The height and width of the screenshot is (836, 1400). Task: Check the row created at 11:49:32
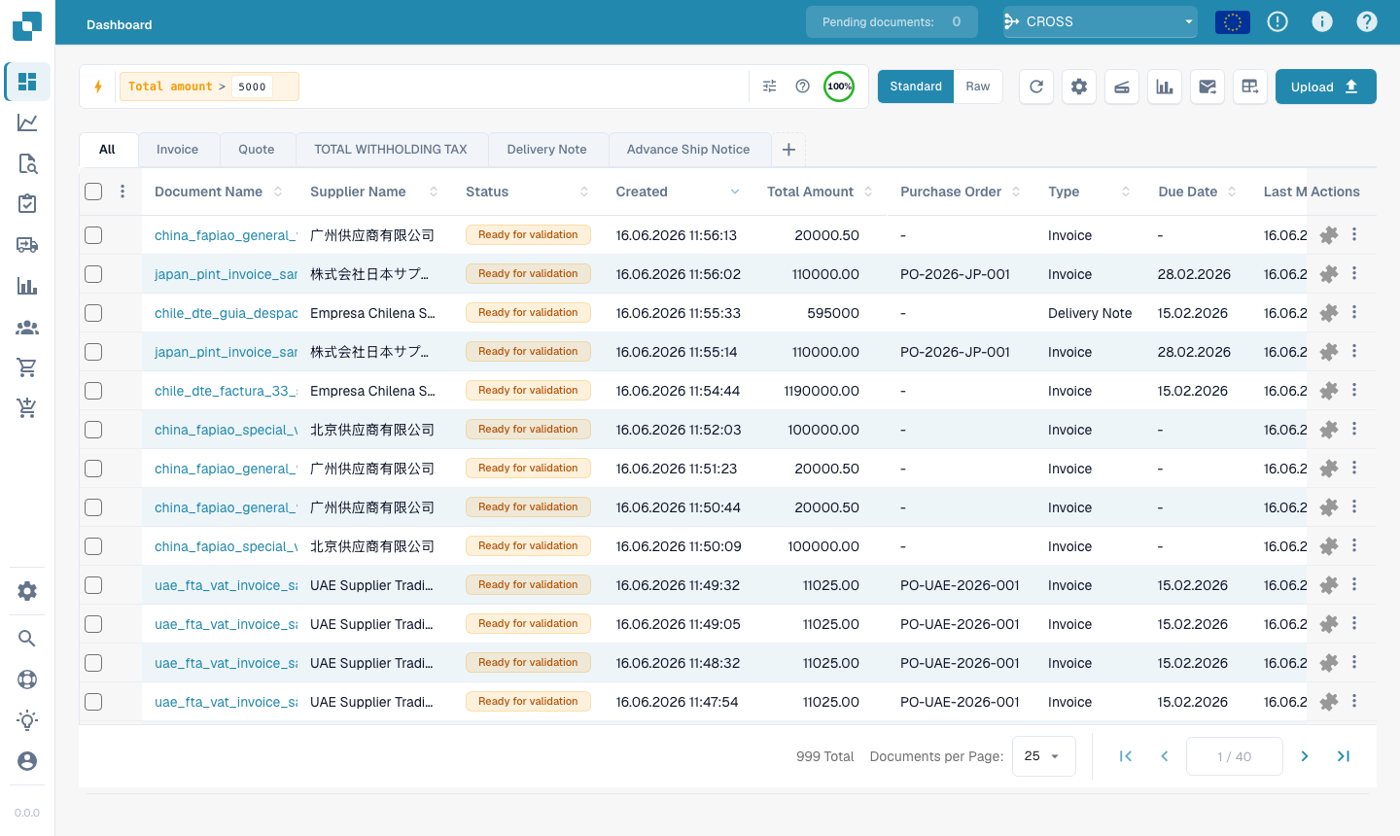93,585
